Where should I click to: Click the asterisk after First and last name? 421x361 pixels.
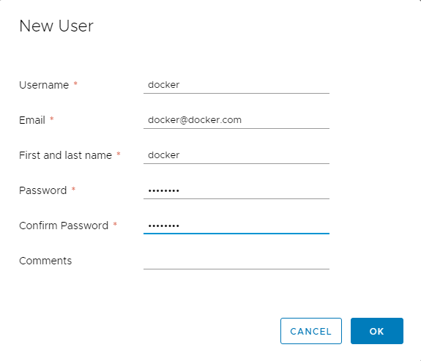(x=119, y=154)
